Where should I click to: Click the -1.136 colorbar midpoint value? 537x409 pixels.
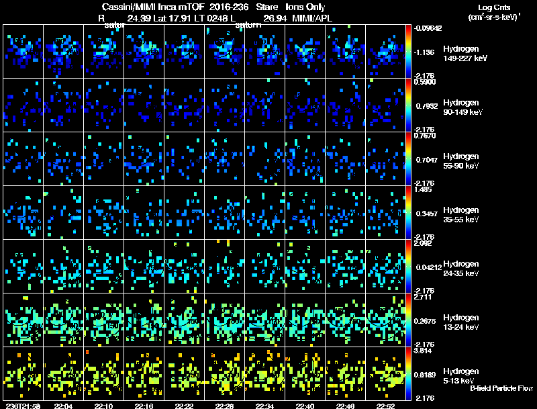(424, 52)
